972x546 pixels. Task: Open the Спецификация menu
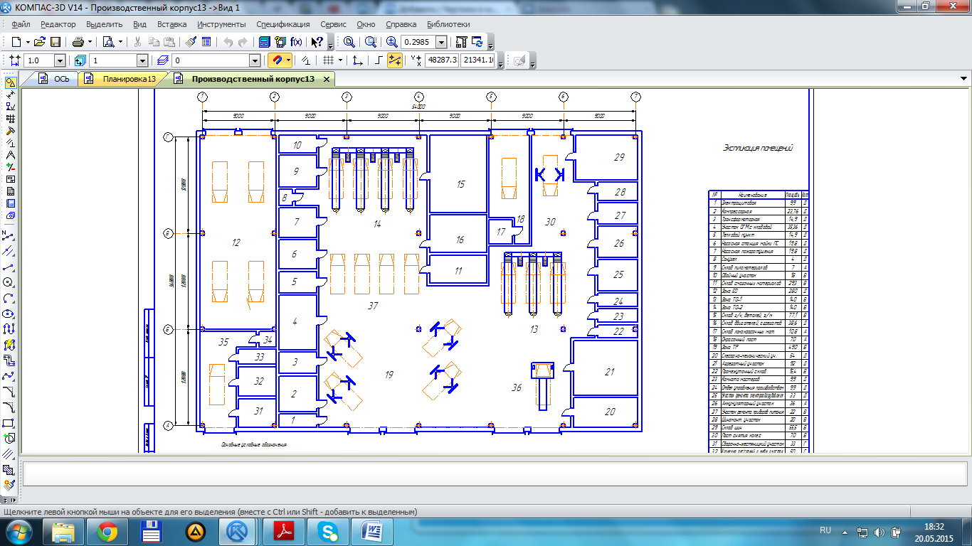click(282, 24)
